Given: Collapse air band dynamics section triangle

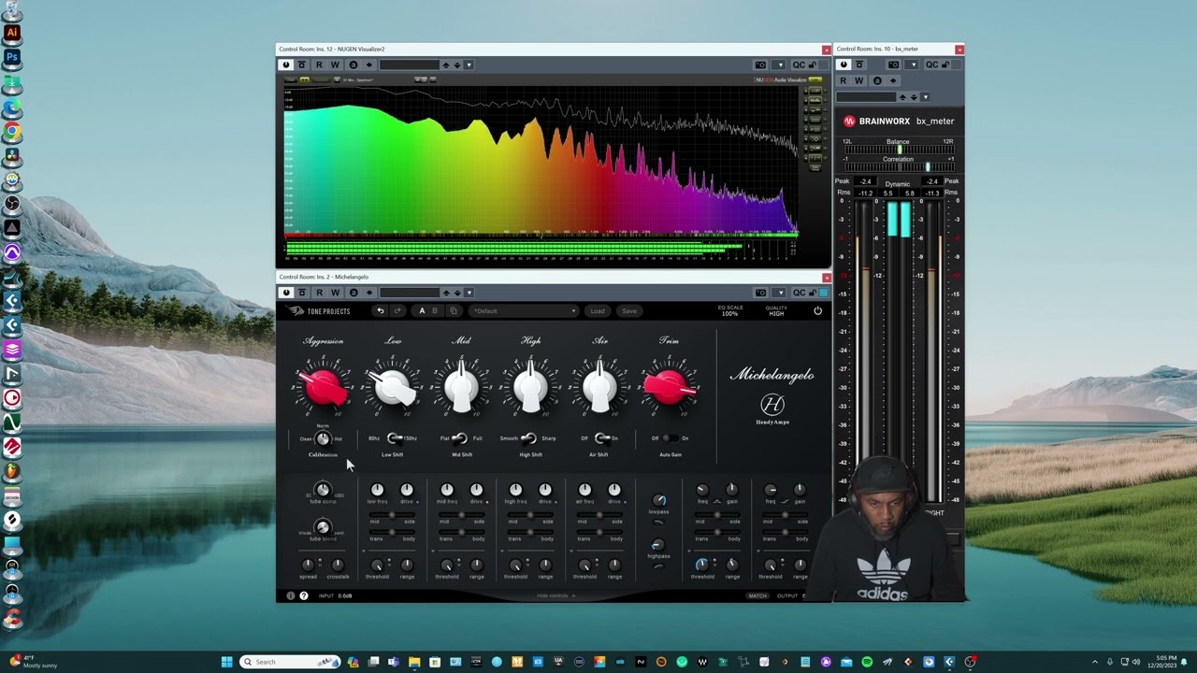Looking at the screenshot, I should (x=571, y=551).
